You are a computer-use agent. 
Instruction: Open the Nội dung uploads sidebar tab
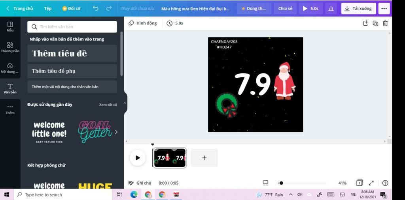coord(10,68)
